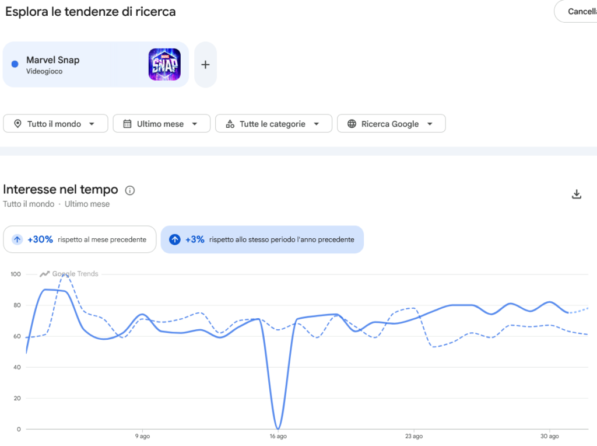
Task: Click the Interesse nel tempo heading
Action: click(x=61, y=189)
